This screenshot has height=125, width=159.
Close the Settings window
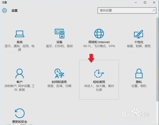click(154, 2)
